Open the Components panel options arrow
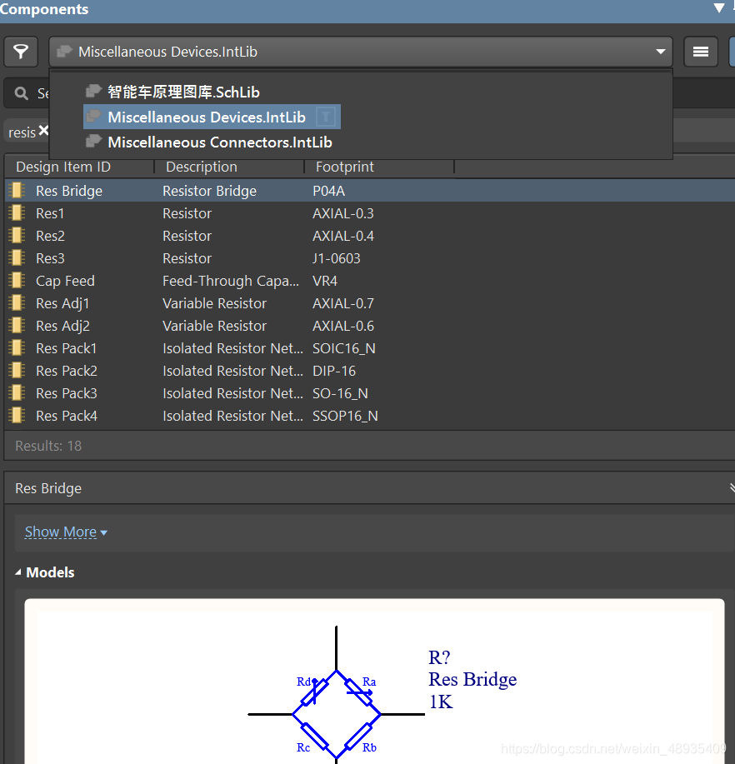Image resolution: width=735 pixels, height=764 pixels. (718, 8)
